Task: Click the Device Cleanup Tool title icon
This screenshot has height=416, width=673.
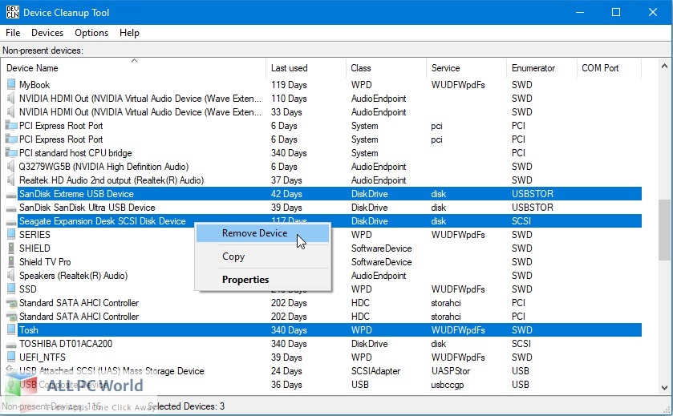Action: [x=13, y=12]
